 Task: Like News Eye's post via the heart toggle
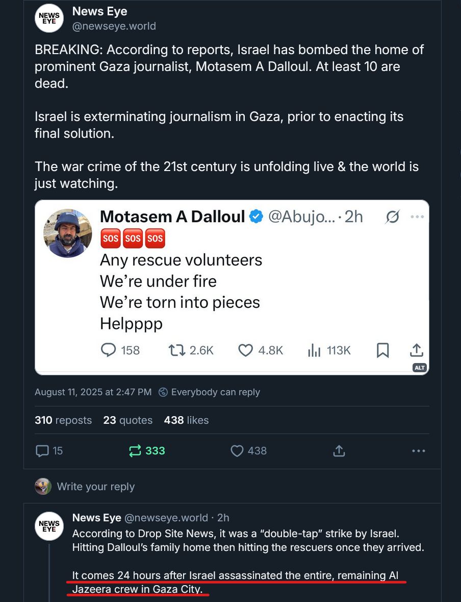237,451
